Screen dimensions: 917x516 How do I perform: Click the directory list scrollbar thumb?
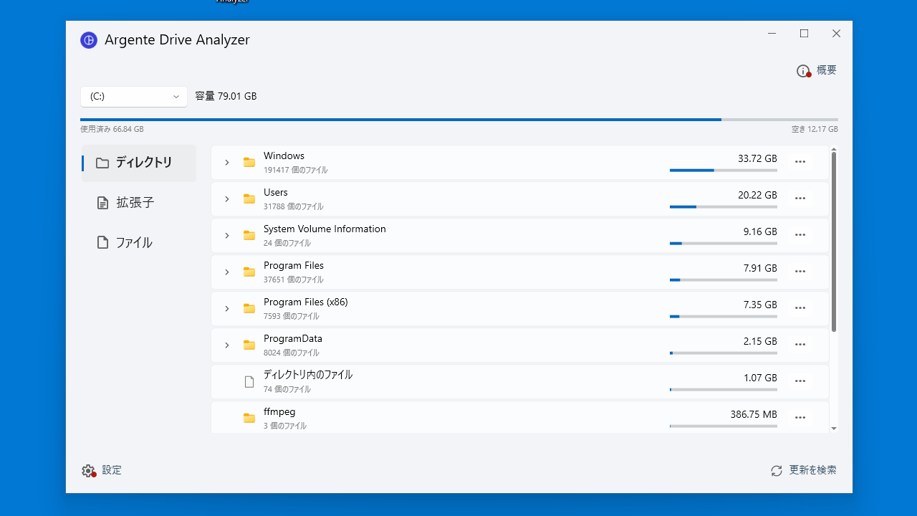834,242
